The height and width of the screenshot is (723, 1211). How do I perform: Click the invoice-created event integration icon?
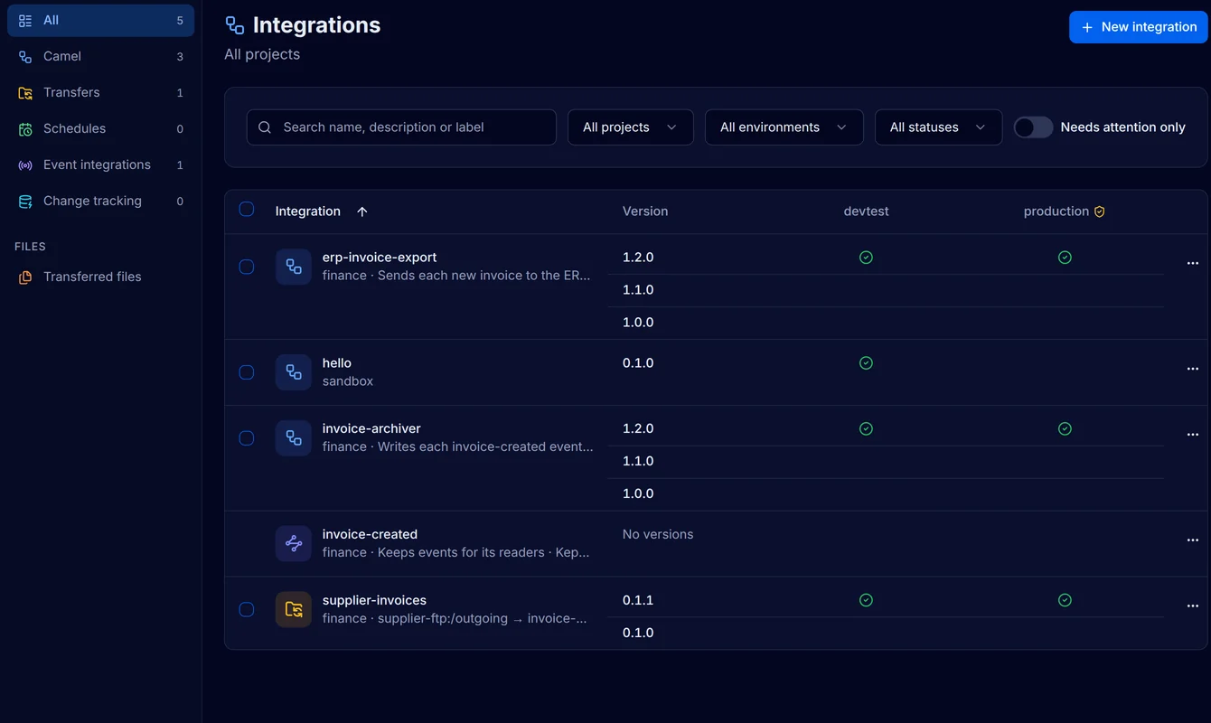click(x=294, y=544)
